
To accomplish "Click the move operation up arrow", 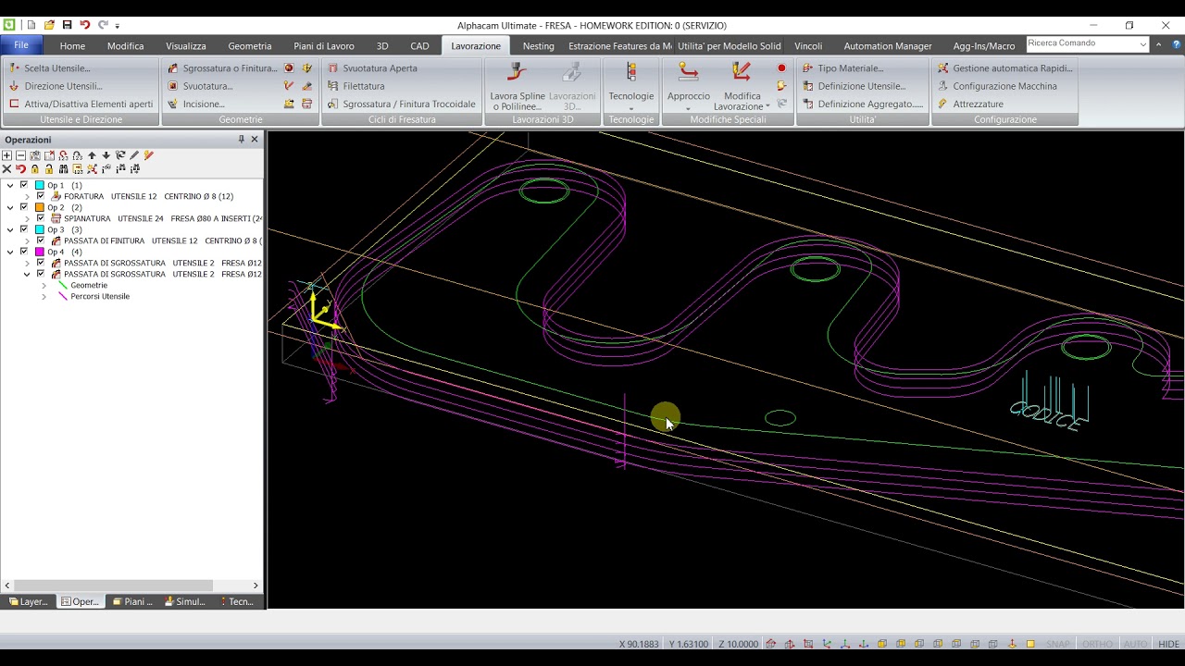I will pyautogui.click(x=92, y=155).
